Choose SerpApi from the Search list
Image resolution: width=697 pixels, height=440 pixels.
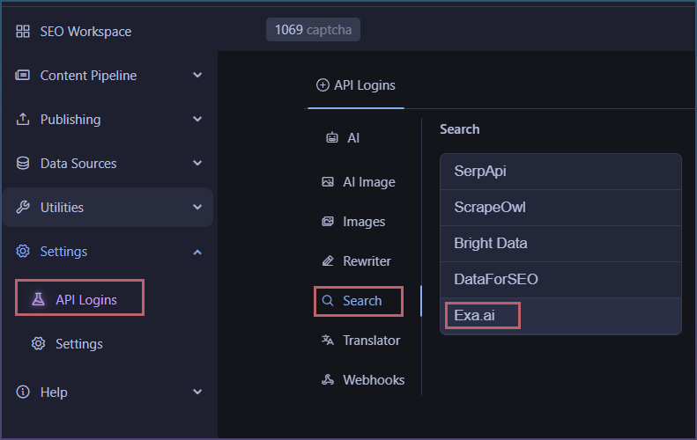[560, 172]
